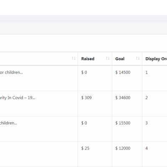Click display order value 3
This screenshot has width=167, height=167.
(x=147, y=123)
